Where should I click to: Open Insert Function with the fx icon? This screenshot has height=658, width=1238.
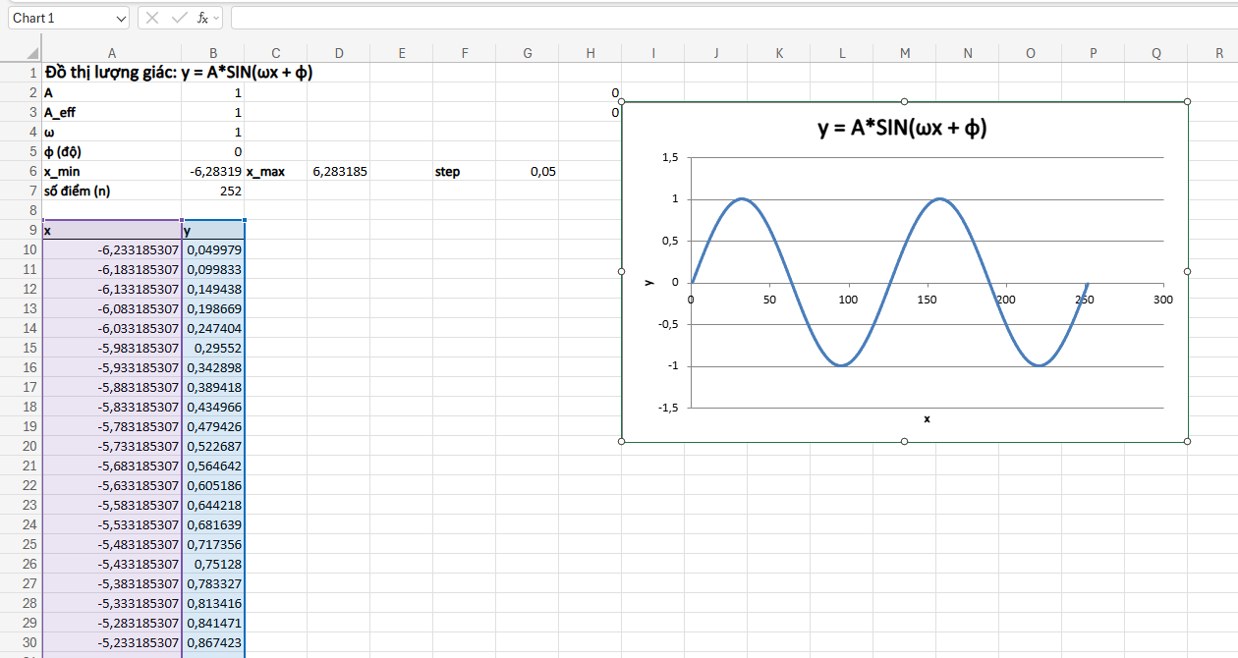click(203, 17)
